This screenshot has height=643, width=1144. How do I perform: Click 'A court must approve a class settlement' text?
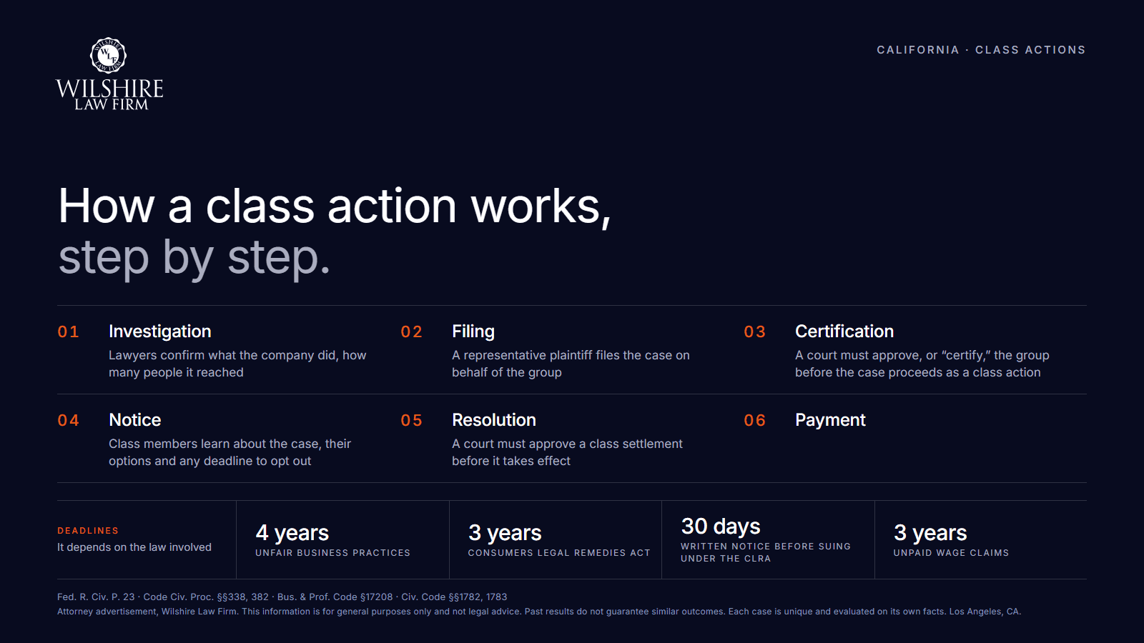point(567,452)
